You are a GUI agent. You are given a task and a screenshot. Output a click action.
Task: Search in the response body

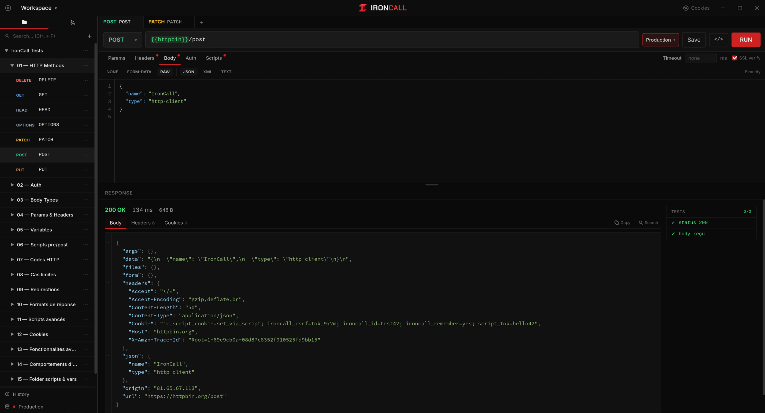tap(648, 223)
